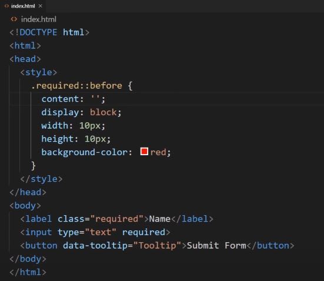Click the closing </body> tag

(28, 259)
